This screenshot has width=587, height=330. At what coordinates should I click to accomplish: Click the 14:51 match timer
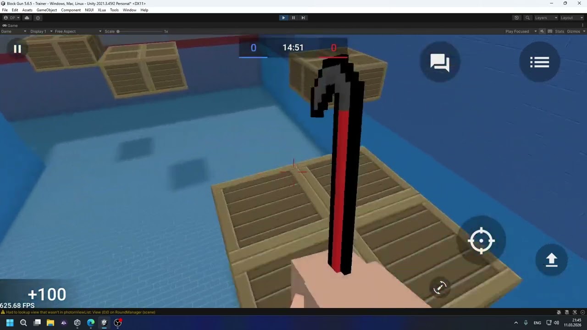(x=293, y=48)
